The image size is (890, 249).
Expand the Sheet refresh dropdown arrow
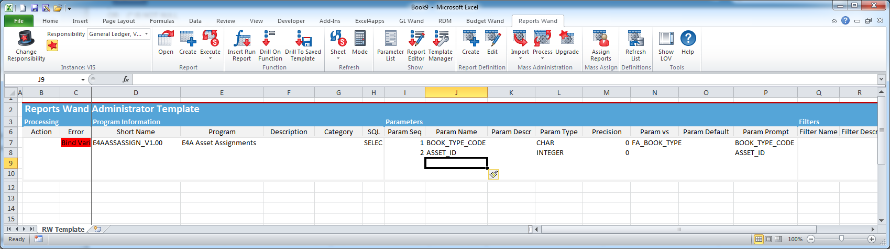338,58
